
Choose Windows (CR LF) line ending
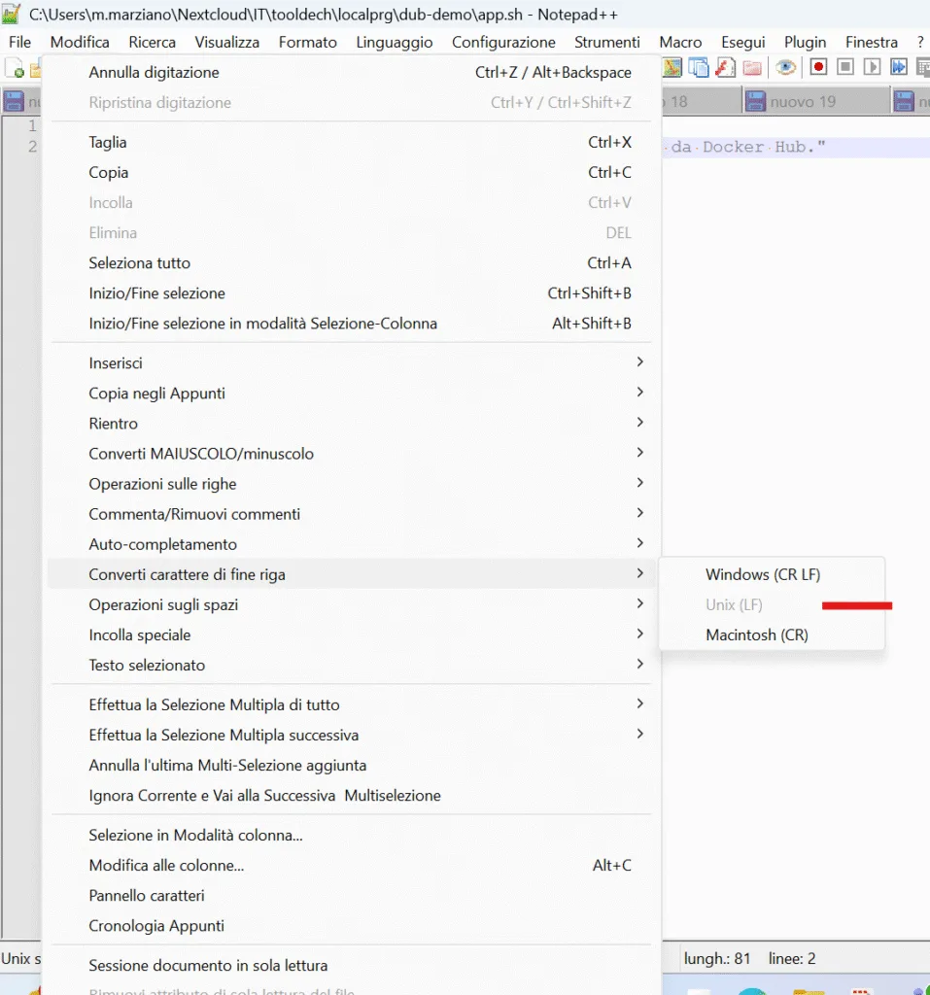[763, 574]
